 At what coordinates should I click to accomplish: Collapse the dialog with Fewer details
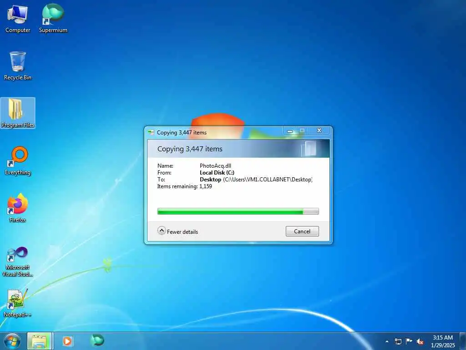178,231
